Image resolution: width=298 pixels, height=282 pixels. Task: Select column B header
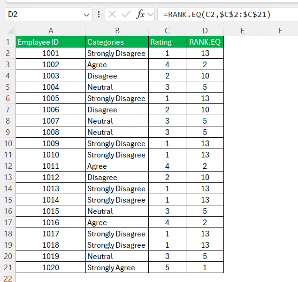click(117, 31)
